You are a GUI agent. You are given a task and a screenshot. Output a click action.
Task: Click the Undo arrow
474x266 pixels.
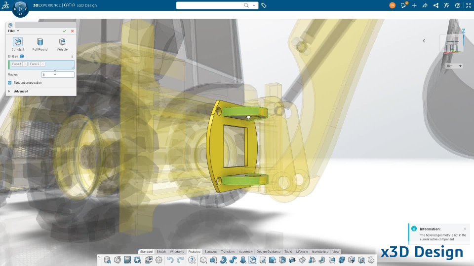tap(170, 260)
